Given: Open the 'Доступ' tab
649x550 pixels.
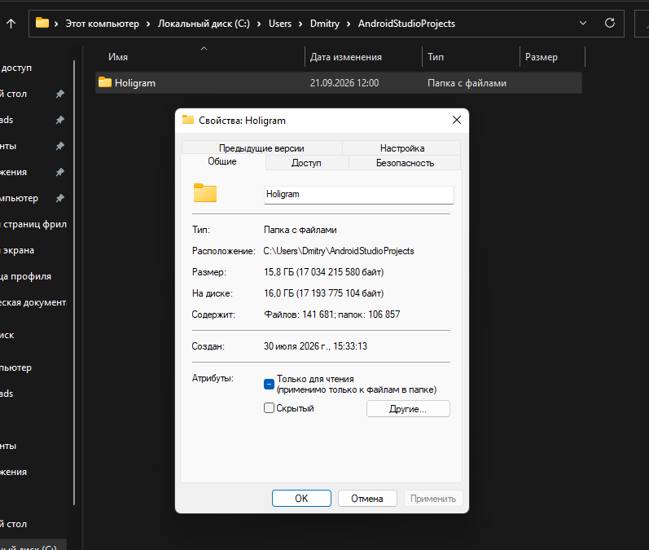Looking at the screenshot, I should point(306,163).
